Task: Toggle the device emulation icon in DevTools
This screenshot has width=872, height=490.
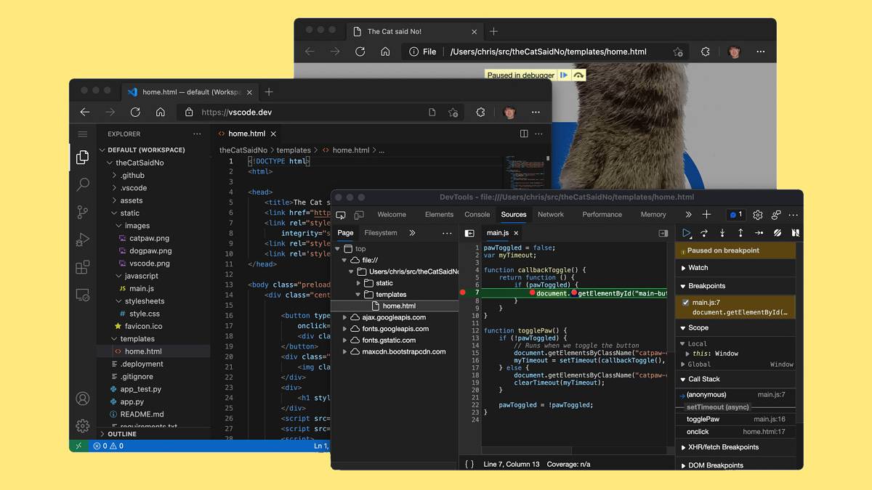Action: tap(359, 215)
